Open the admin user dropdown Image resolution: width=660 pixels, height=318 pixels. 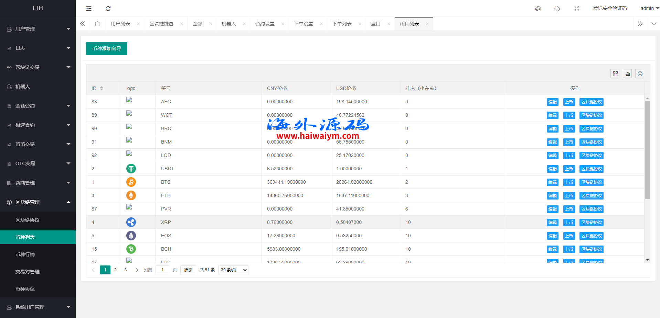tap(649, 8)
